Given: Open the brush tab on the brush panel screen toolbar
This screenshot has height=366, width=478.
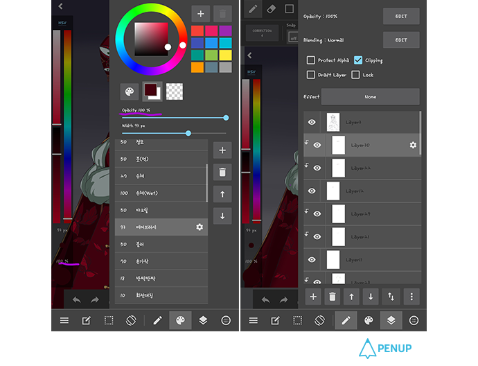Looking at the screenshot, I should (158, 320).
